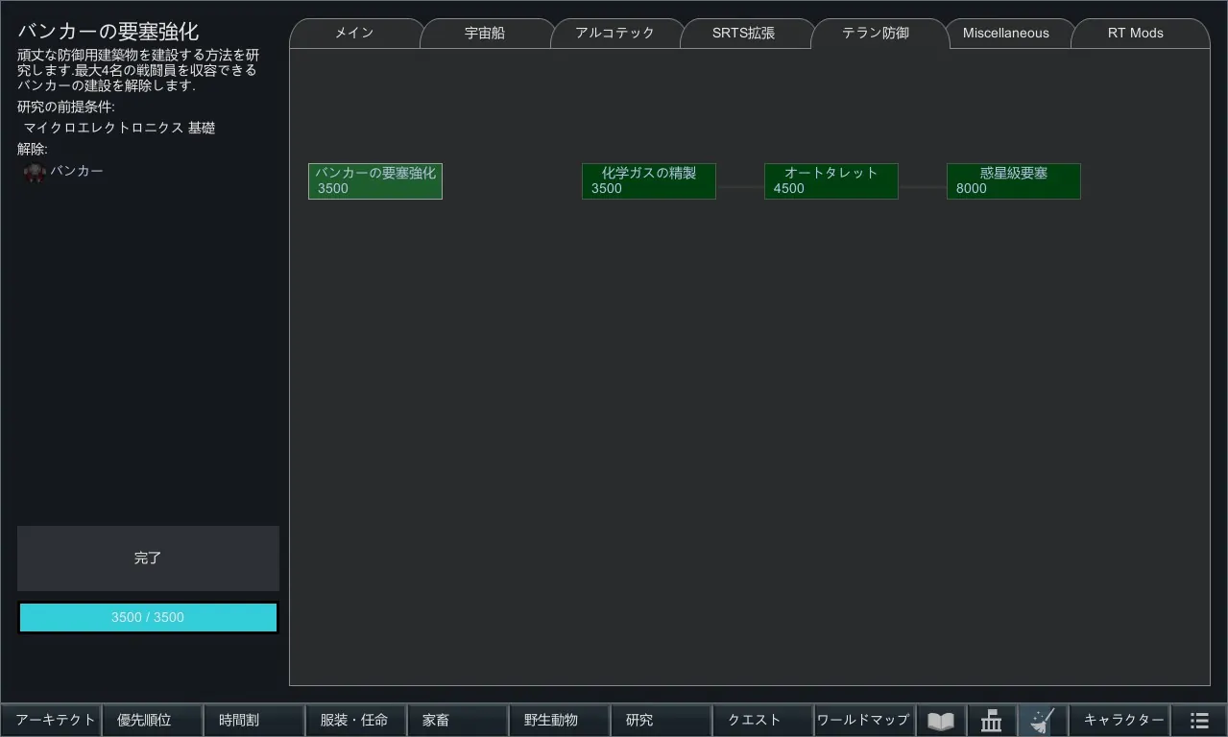This screenshot has height=737, width=1228.
Task: Click the バンカーの要塞強化 research node
Action: click(x=374, y=181)
